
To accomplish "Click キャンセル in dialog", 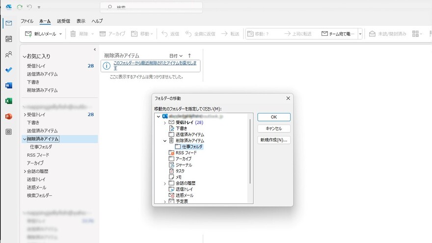I will click(274, 129).
